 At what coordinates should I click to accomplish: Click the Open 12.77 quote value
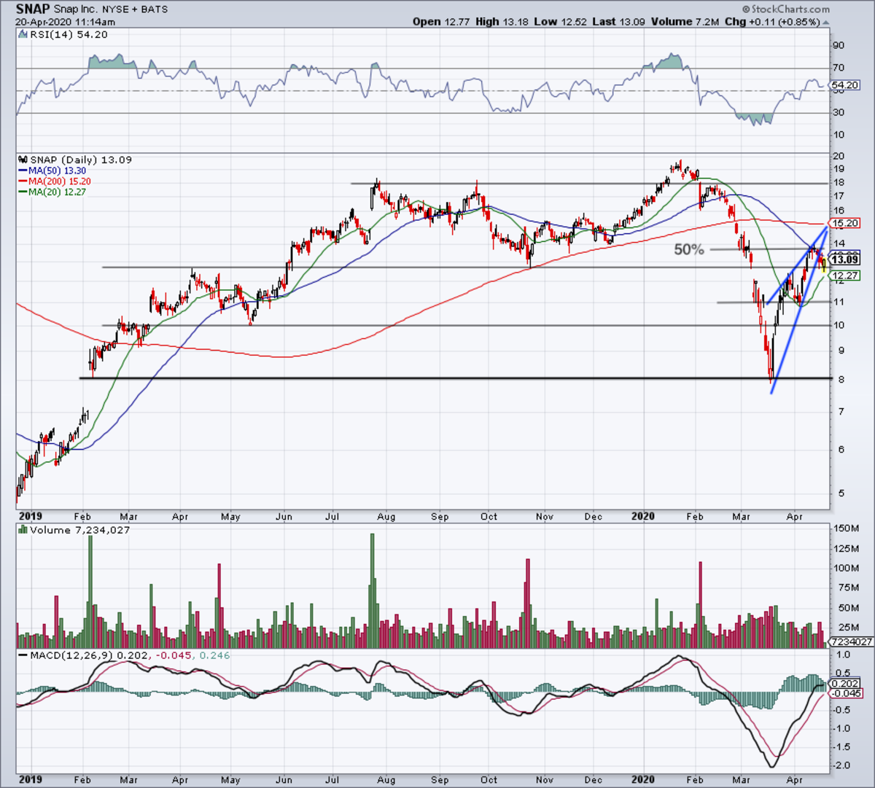point(442,22)
